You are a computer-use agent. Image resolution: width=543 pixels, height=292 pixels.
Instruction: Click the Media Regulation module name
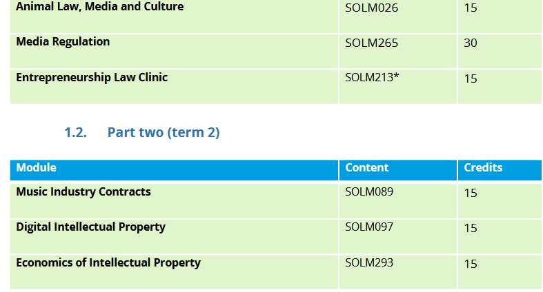tap(63, 42)
